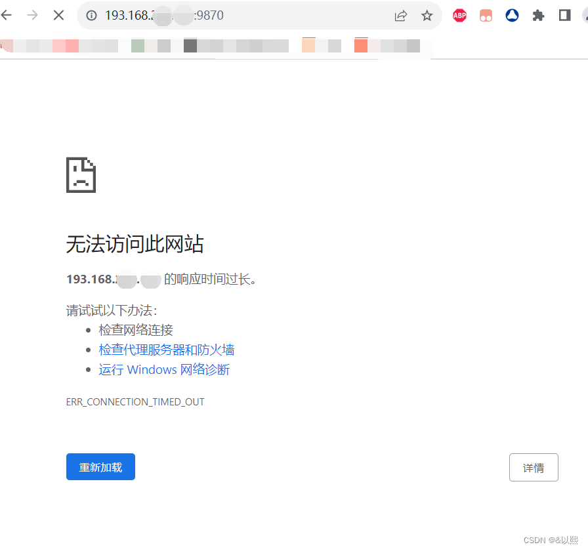
Task: Bookmark this page via the star
Action: tap(427, 15)
